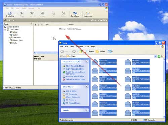Click Publish the selected items to Web

[75, 73]
